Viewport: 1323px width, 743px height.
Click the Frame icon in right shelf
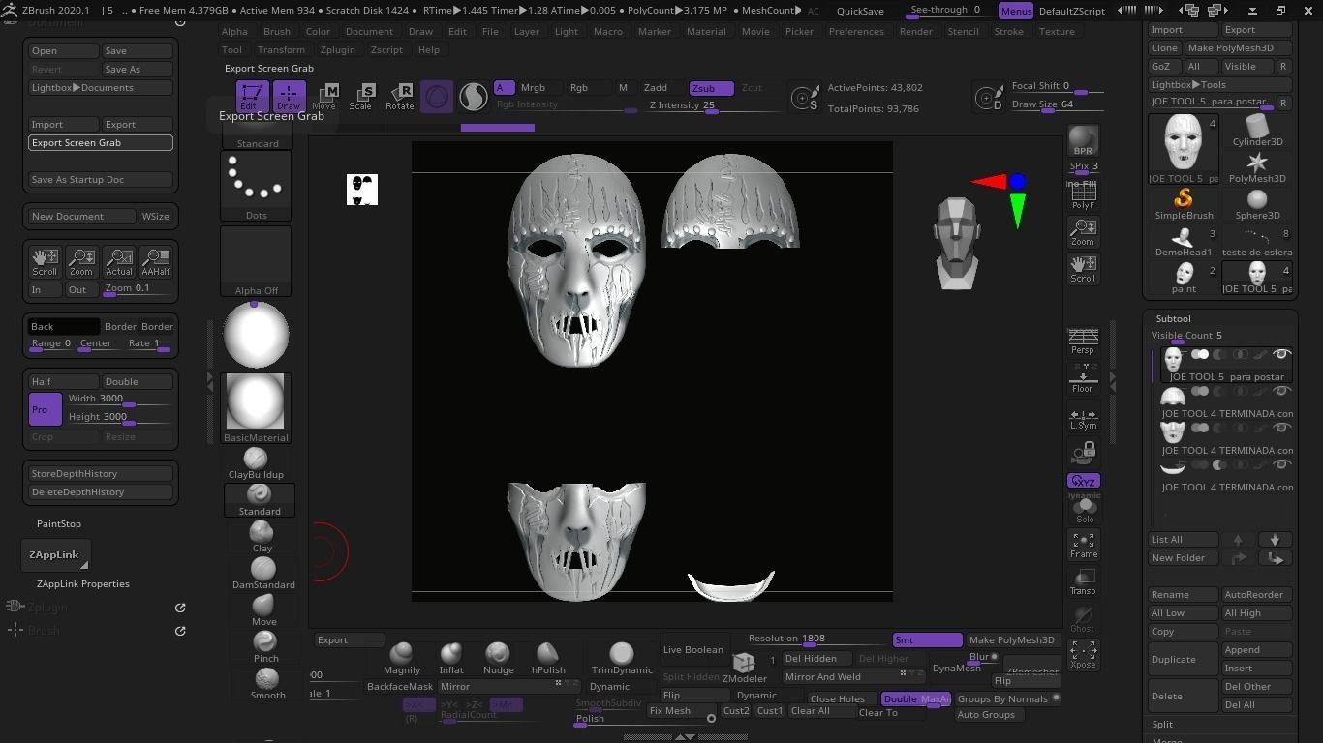[1083, 546]
